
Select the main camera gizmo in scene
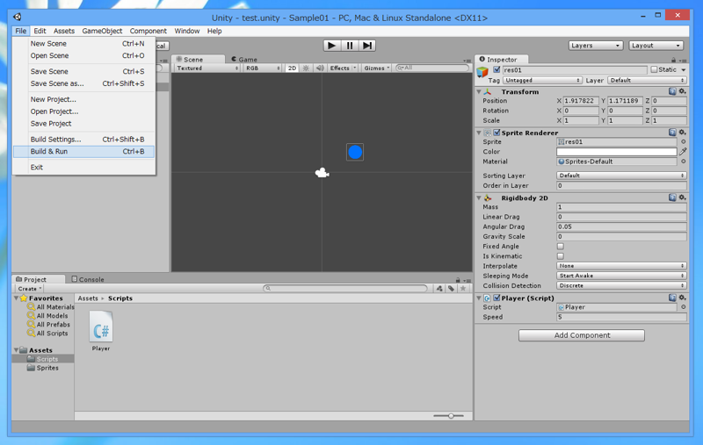coord(322,173)
